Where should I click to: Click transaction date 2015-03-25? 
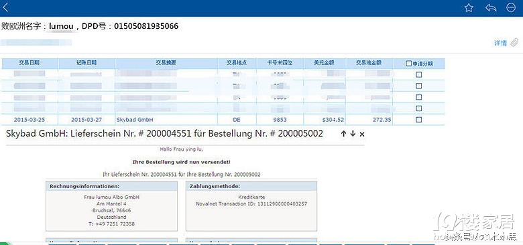tap(30, 120)
